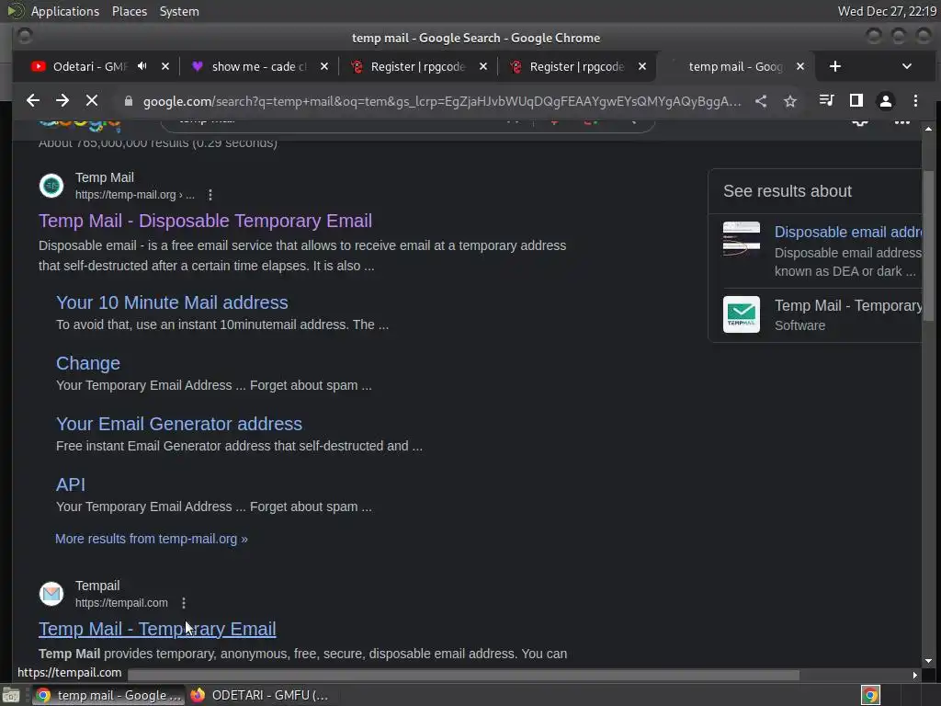The width and height of the screenshot is (941, 706).
Task: Open the site information lock icon
Action: [x=128, y=101]
